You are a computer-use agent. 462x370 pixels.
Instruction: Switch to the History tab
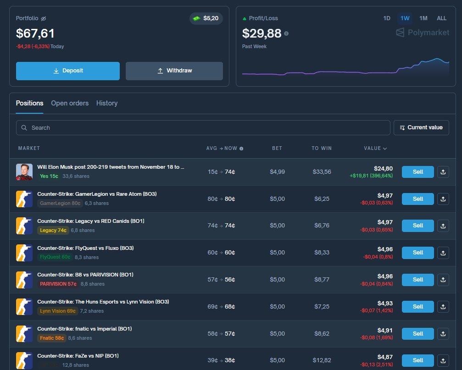tap(106, 103)
